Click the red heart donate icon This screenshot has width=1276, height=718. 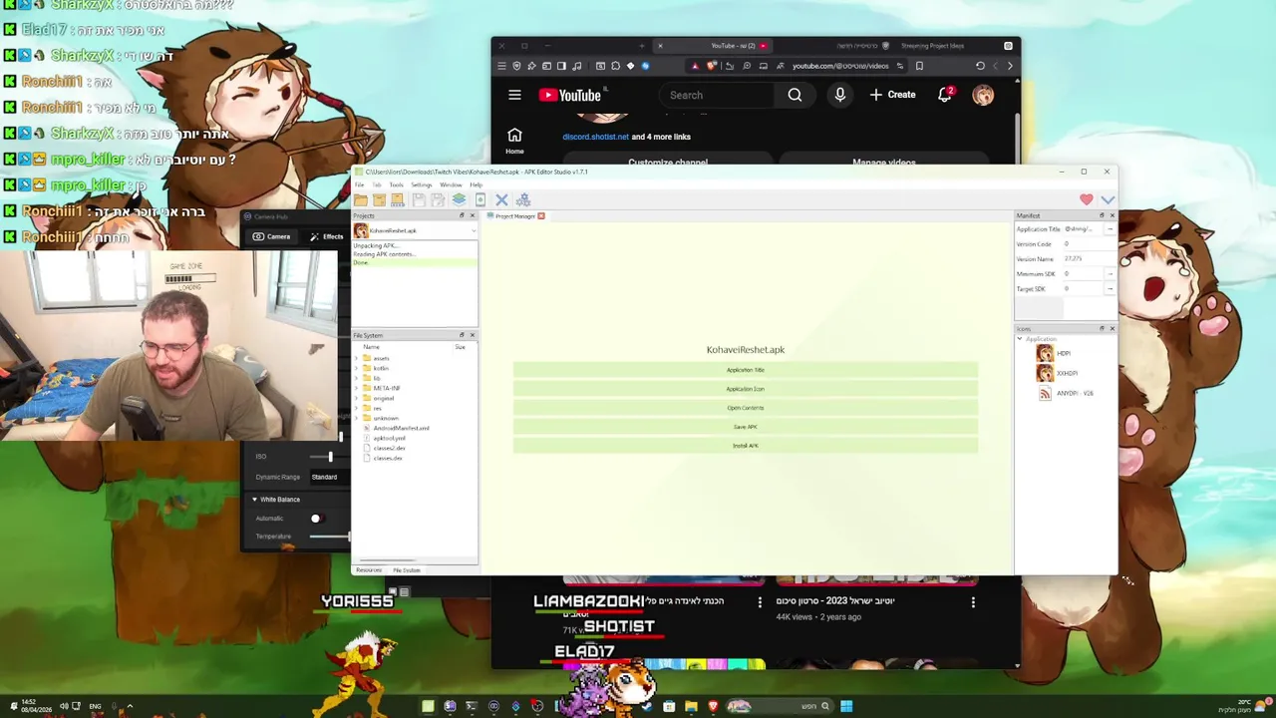coord(1087,199)
